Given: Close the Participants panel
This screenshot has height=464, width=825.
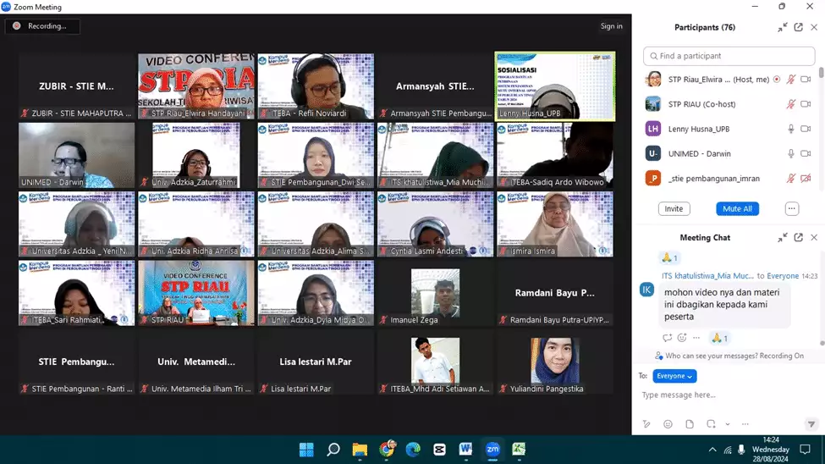Looking at the screenshot, I should [814, 27].
